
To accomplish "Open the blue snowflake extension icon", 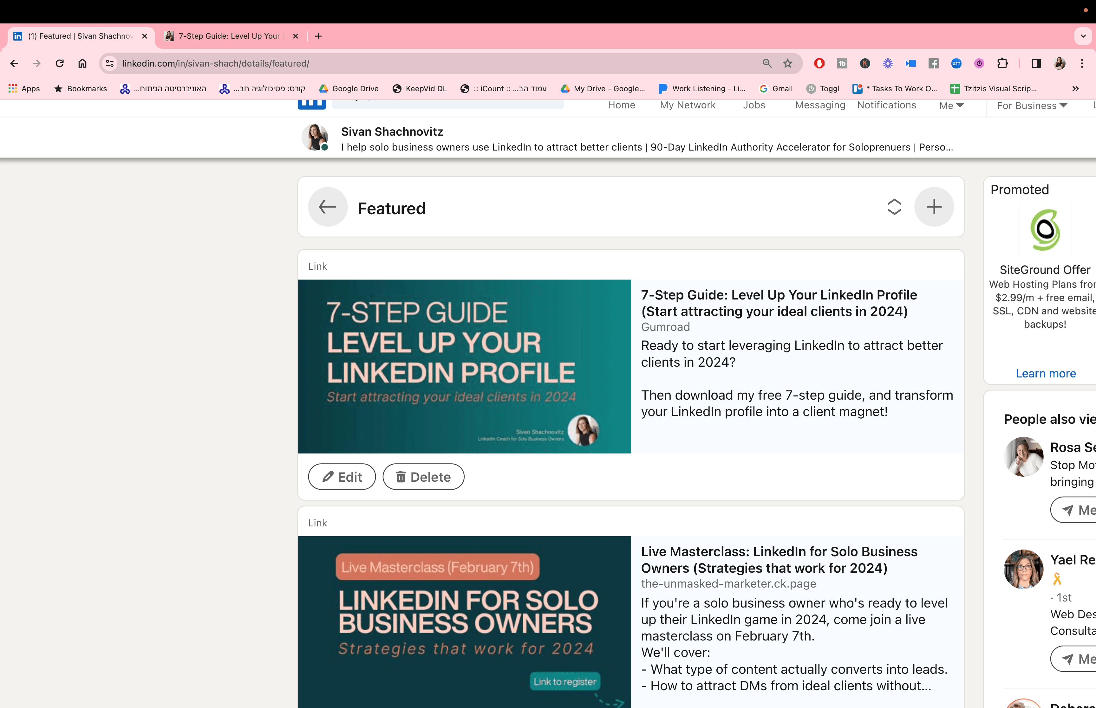I will tap(888, 63).
